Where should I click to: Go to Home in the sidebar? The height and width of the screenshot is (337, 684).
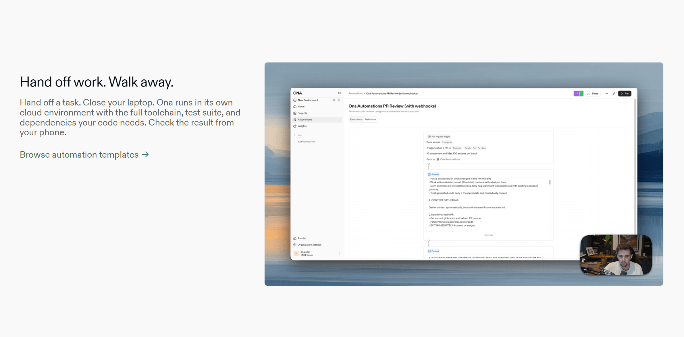point(317,107)
